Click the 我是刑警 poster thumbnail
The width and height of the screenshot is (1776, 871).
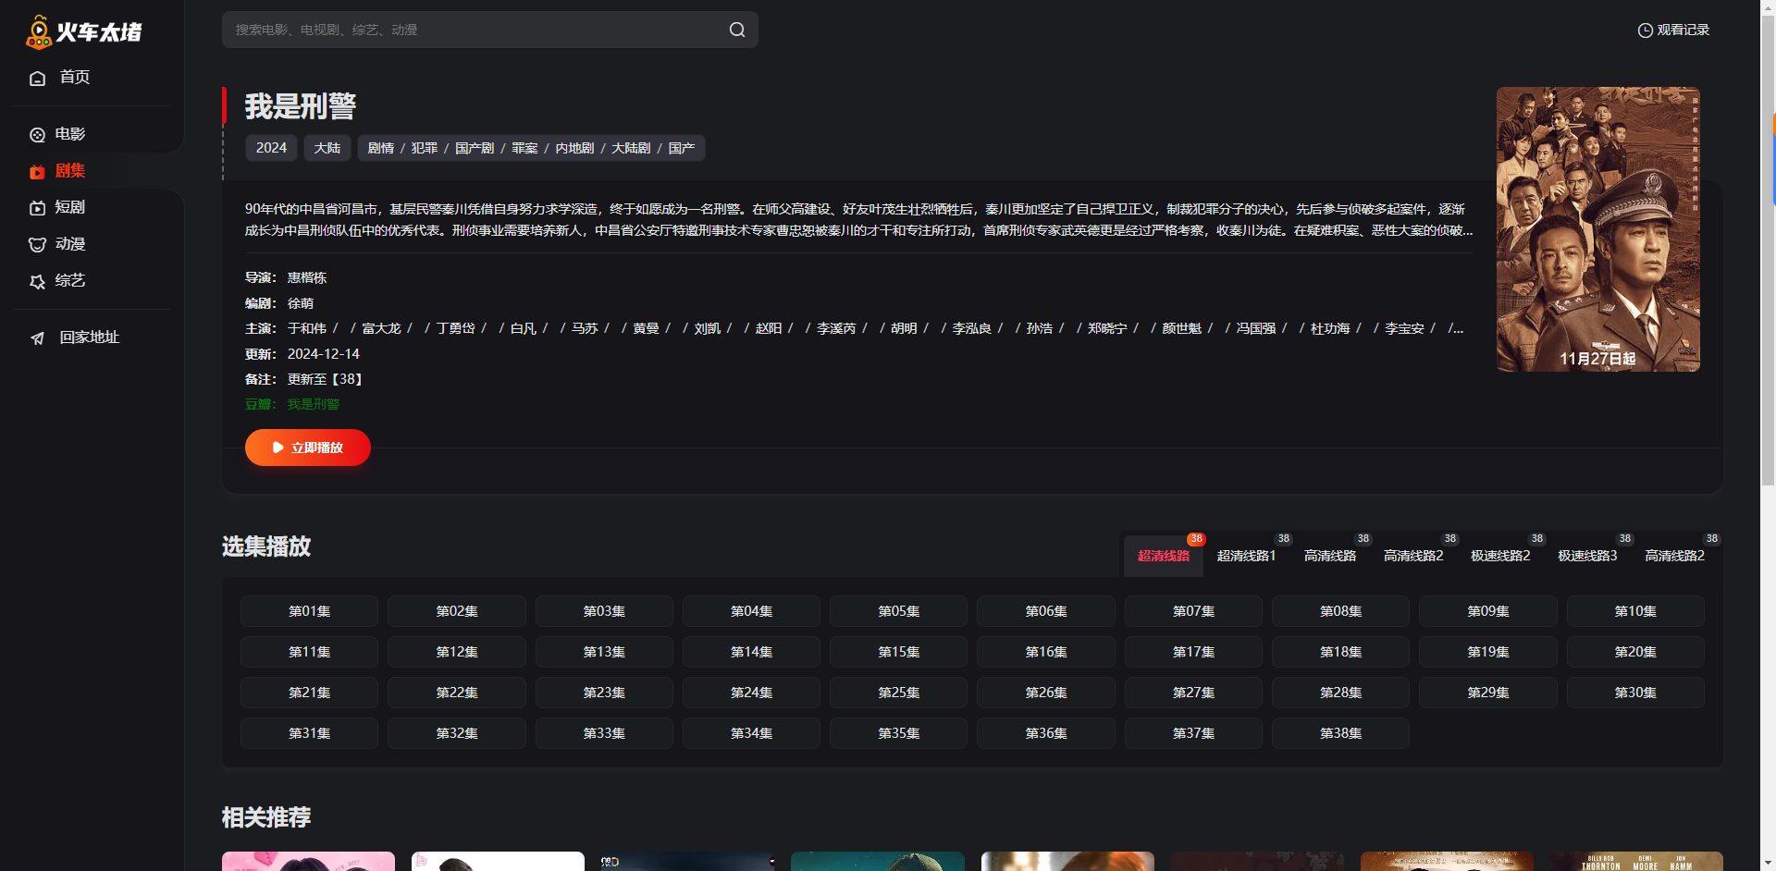[1597, 229]
